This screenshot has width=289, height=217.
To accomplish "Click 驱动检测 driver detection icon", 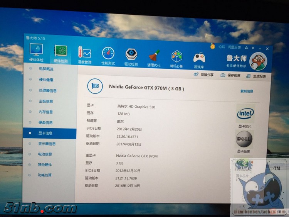I will [x=131, y=55].
